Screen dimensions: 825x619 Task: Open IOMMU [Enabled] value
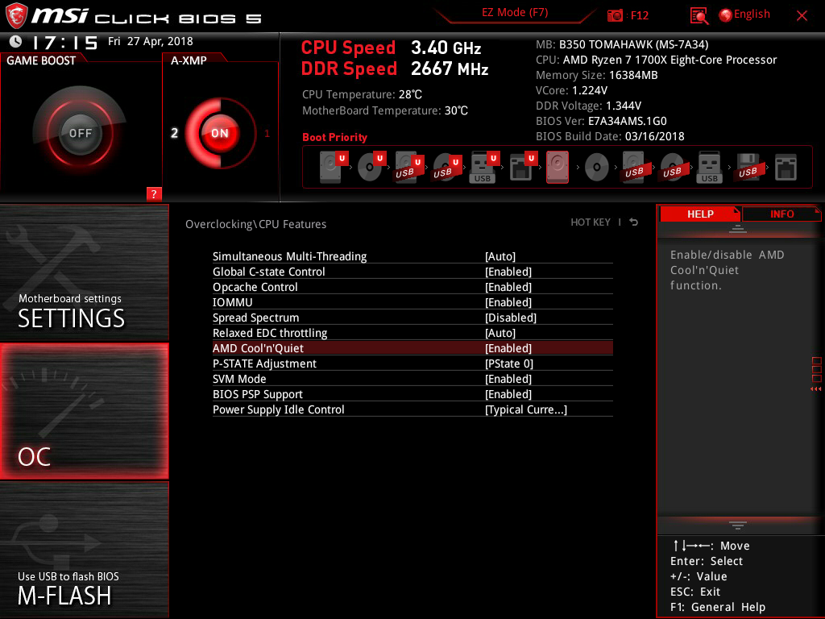(508, 302)
